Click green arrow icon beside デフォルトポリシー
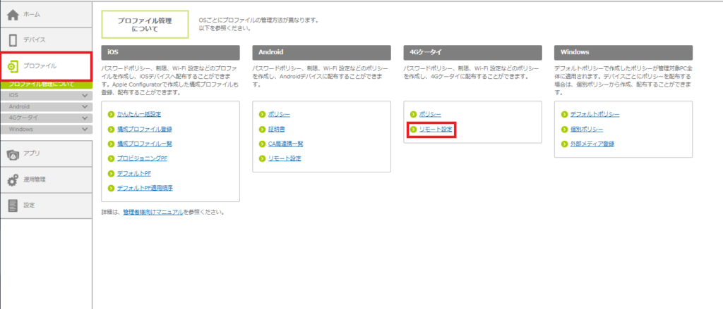Image resolution: width=723 pixels, height=309 pixels. [563, 114]
